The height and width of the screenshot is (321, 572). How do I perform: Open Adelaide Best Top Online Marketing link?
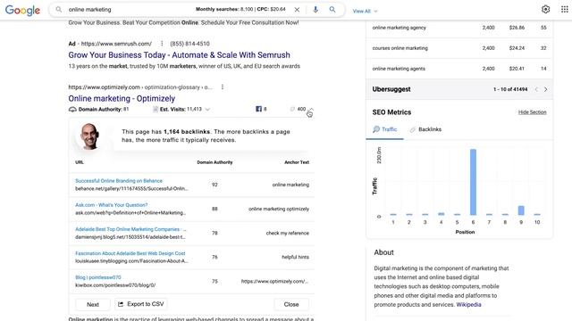pyautogui.click(x=130, y=229)
